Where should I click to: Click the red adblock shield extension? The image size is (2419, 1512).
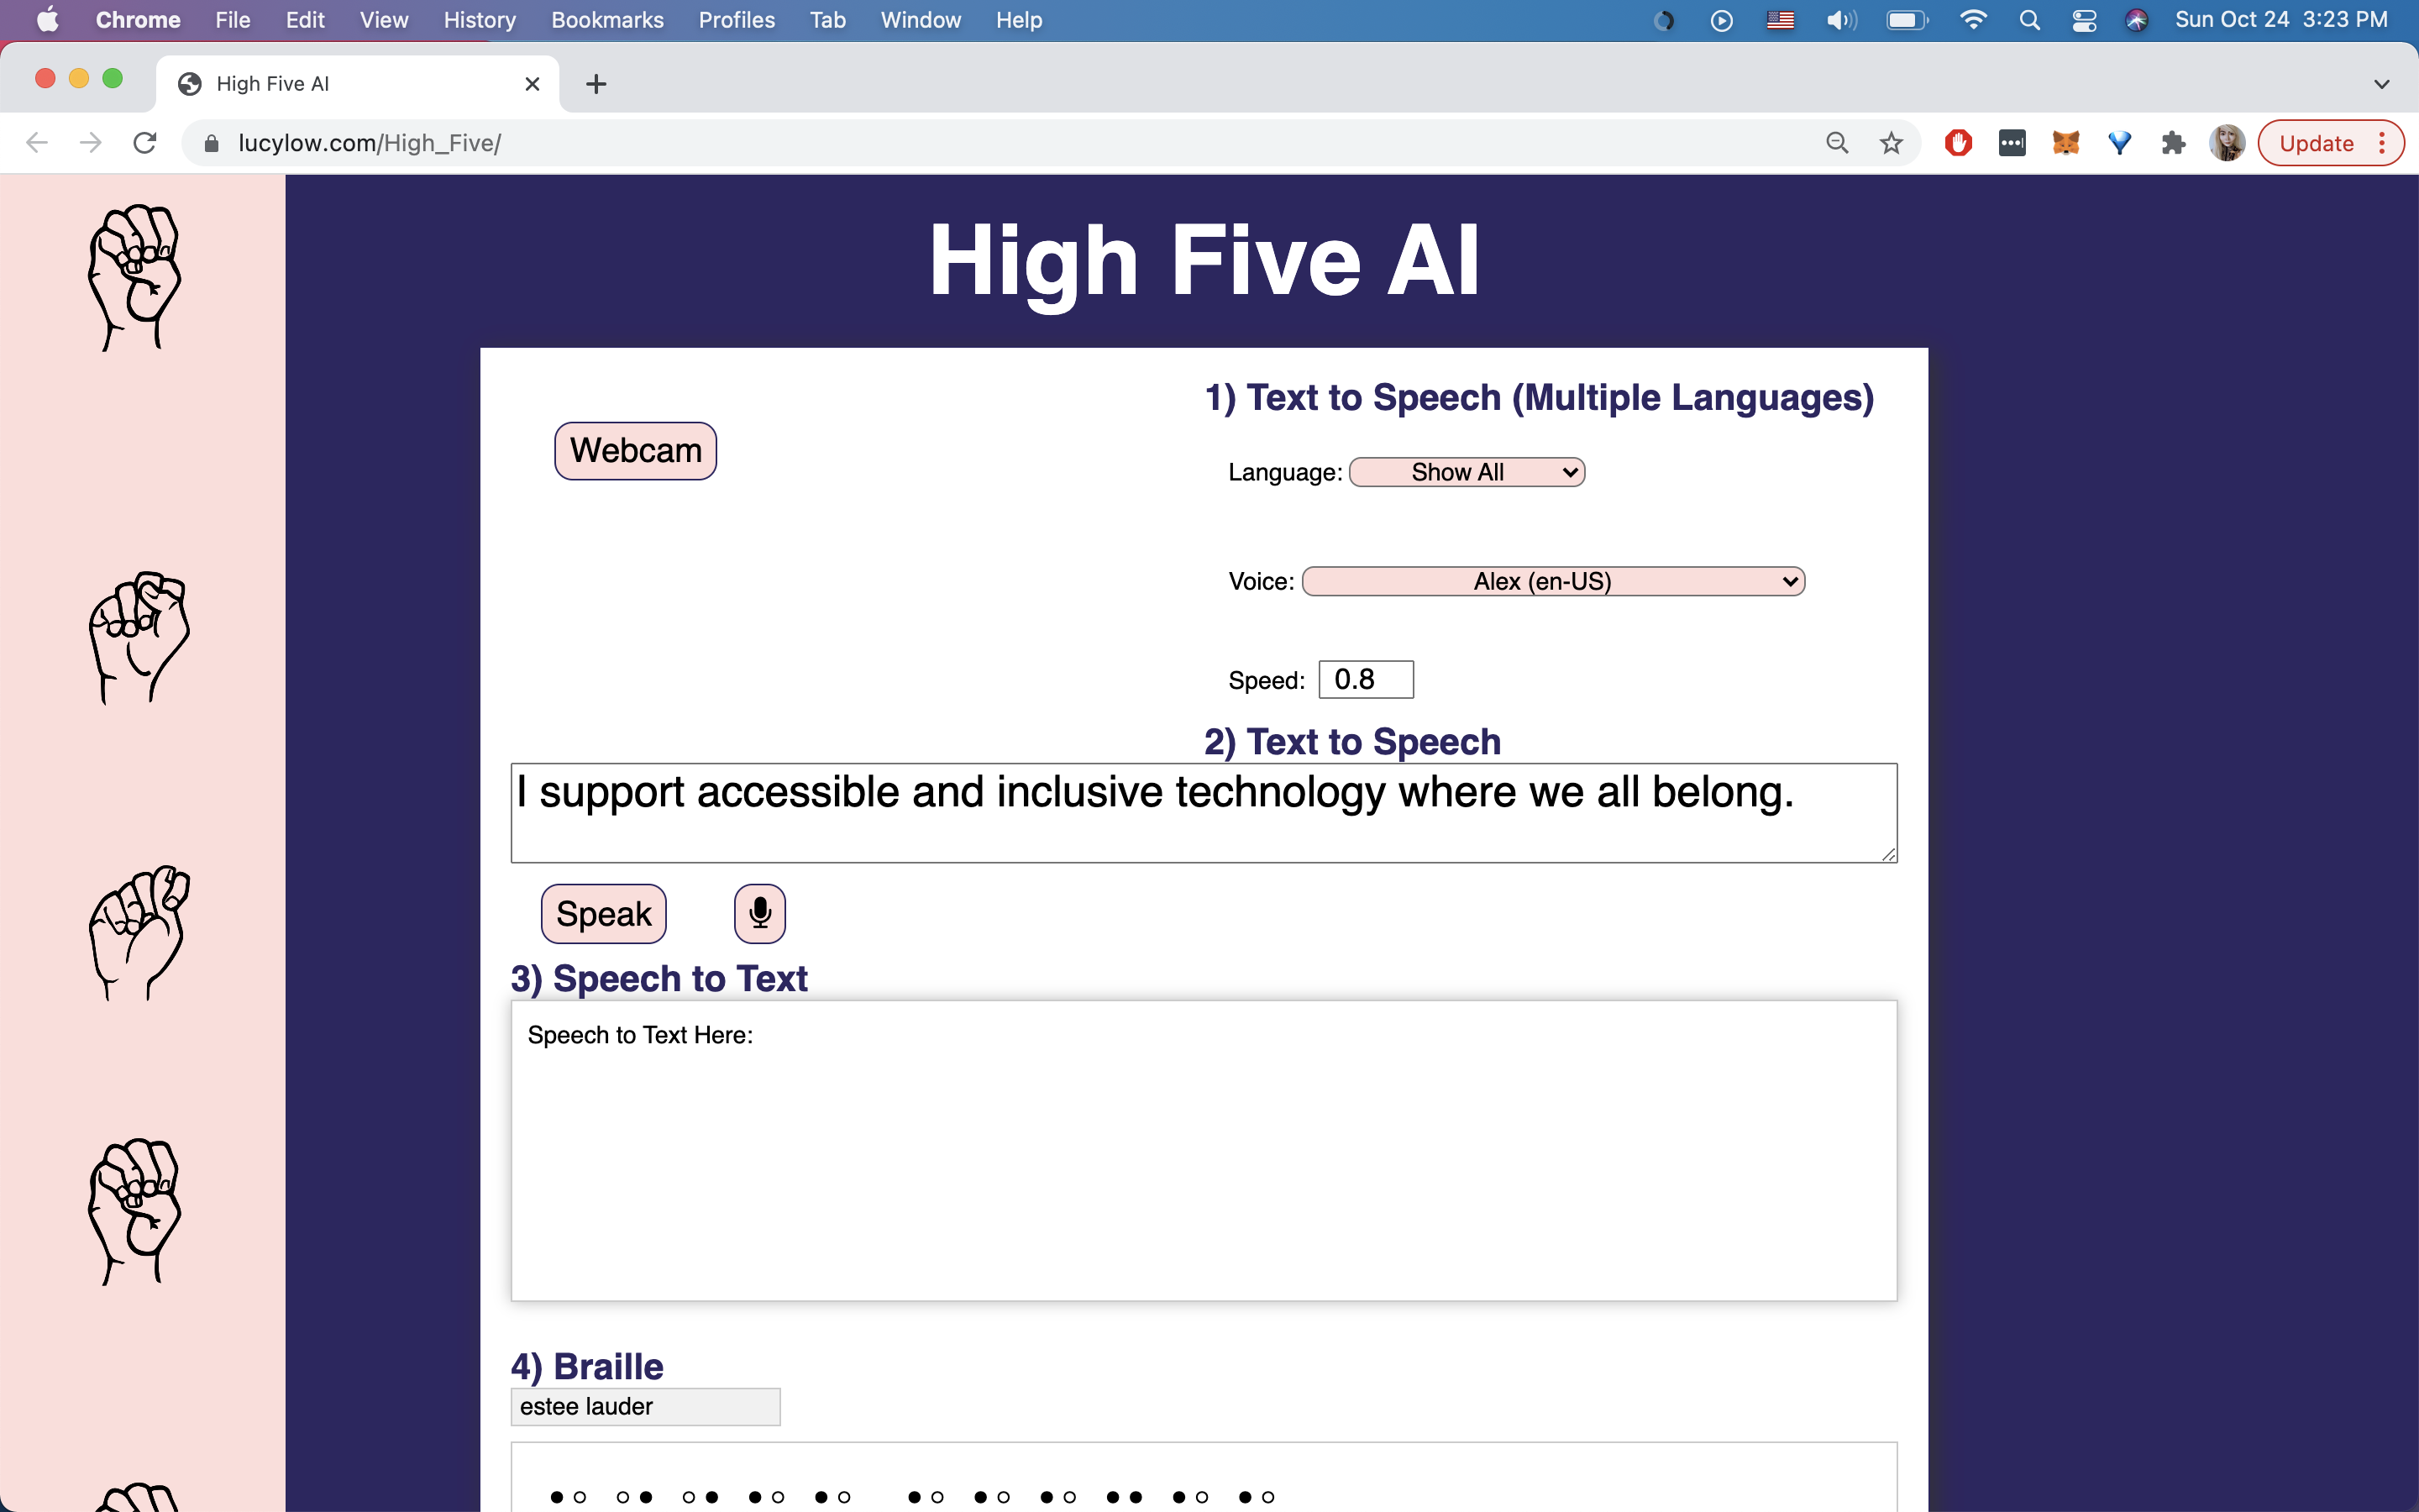pyautogui.click(x=1957, y=143)
